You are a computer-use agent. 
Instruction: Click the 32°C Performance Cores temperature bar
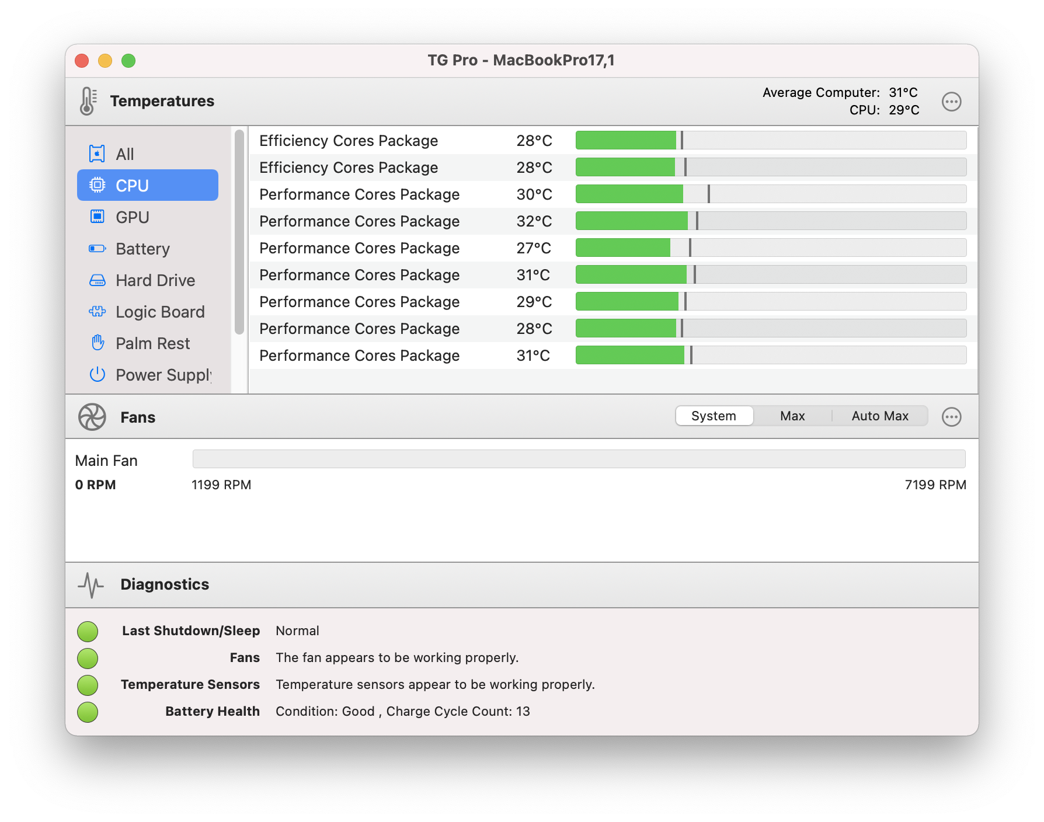771,221
